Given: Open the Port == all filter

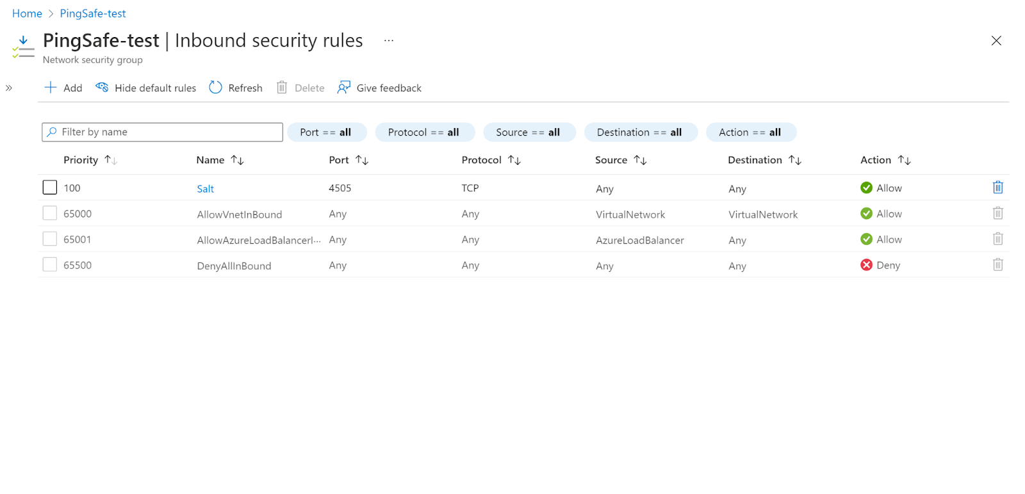Looking at the screenshot, I should coord(326,132).
